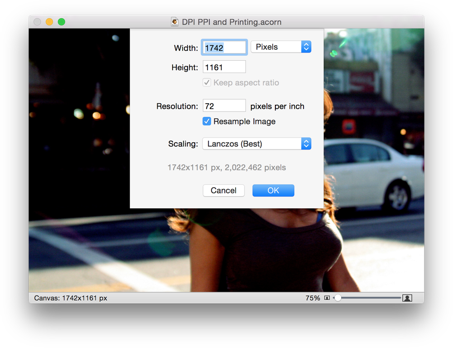The image size is (453, 348).
Task: Click the zoom slider handle
Action: [x=337, y=298]
